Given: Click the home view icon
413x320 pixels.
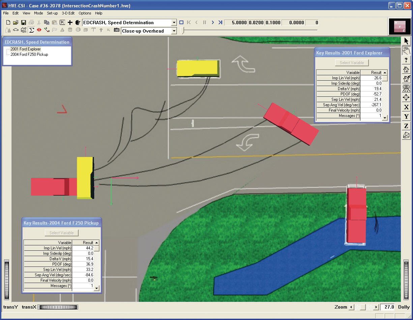Looking at the screenshot, I should pyautogui.click(x=406, y=70).
